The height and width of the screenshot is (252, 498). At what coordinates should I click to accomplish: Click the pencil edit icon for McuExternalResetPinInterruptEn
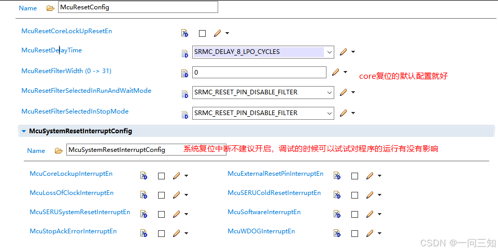pos(369,176)
